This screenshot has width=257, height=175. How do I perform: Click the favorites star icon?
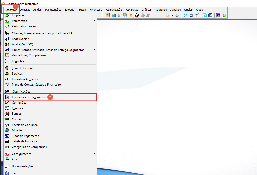(x=167, y=15)
